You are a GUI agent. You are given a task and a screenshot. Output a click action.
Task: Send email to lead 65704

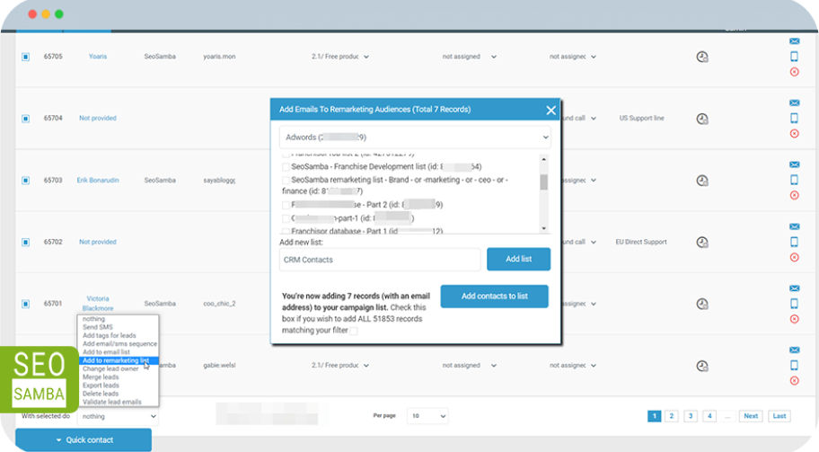click(x=794, y=103)
